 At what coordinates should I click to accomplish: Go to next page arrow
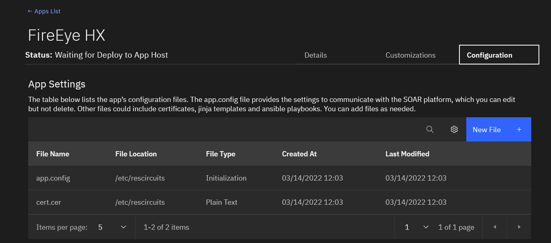coord(519,227)
